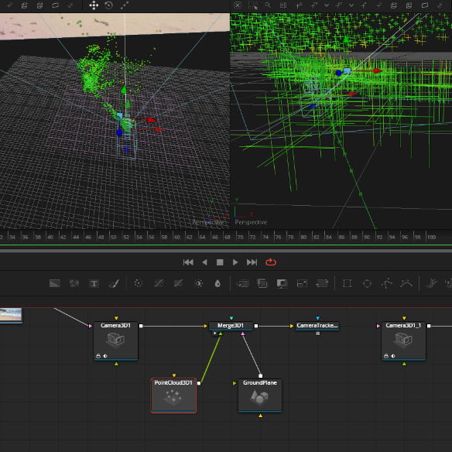Select the Scale transform tool in left viewer
Viewport: 452px width, 452px height.
125,5
